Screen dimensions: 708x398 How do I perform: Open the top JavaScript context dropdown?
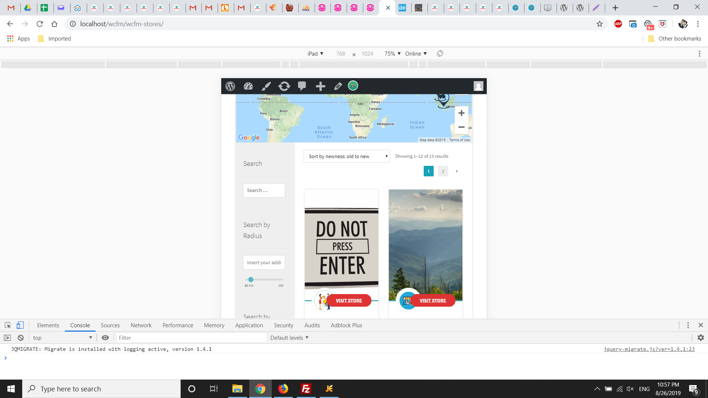(62, 338)
